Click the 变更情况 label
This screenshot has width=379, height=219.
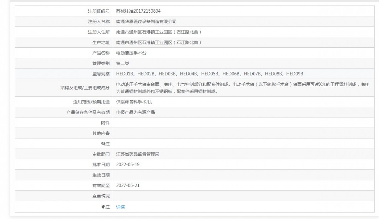pyautogui.click(x=101, y=196)
